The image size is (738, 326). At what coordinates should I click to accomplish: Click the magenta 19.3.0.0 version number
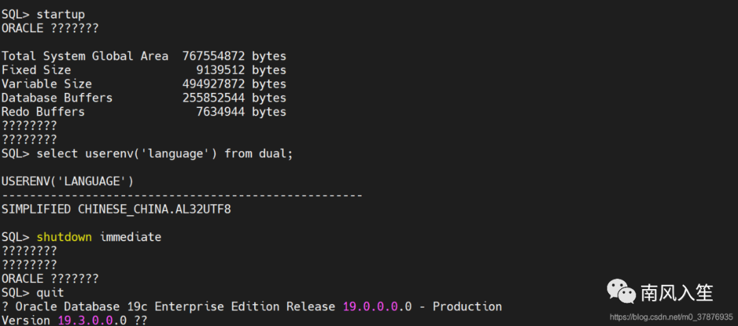pos(86,321)
